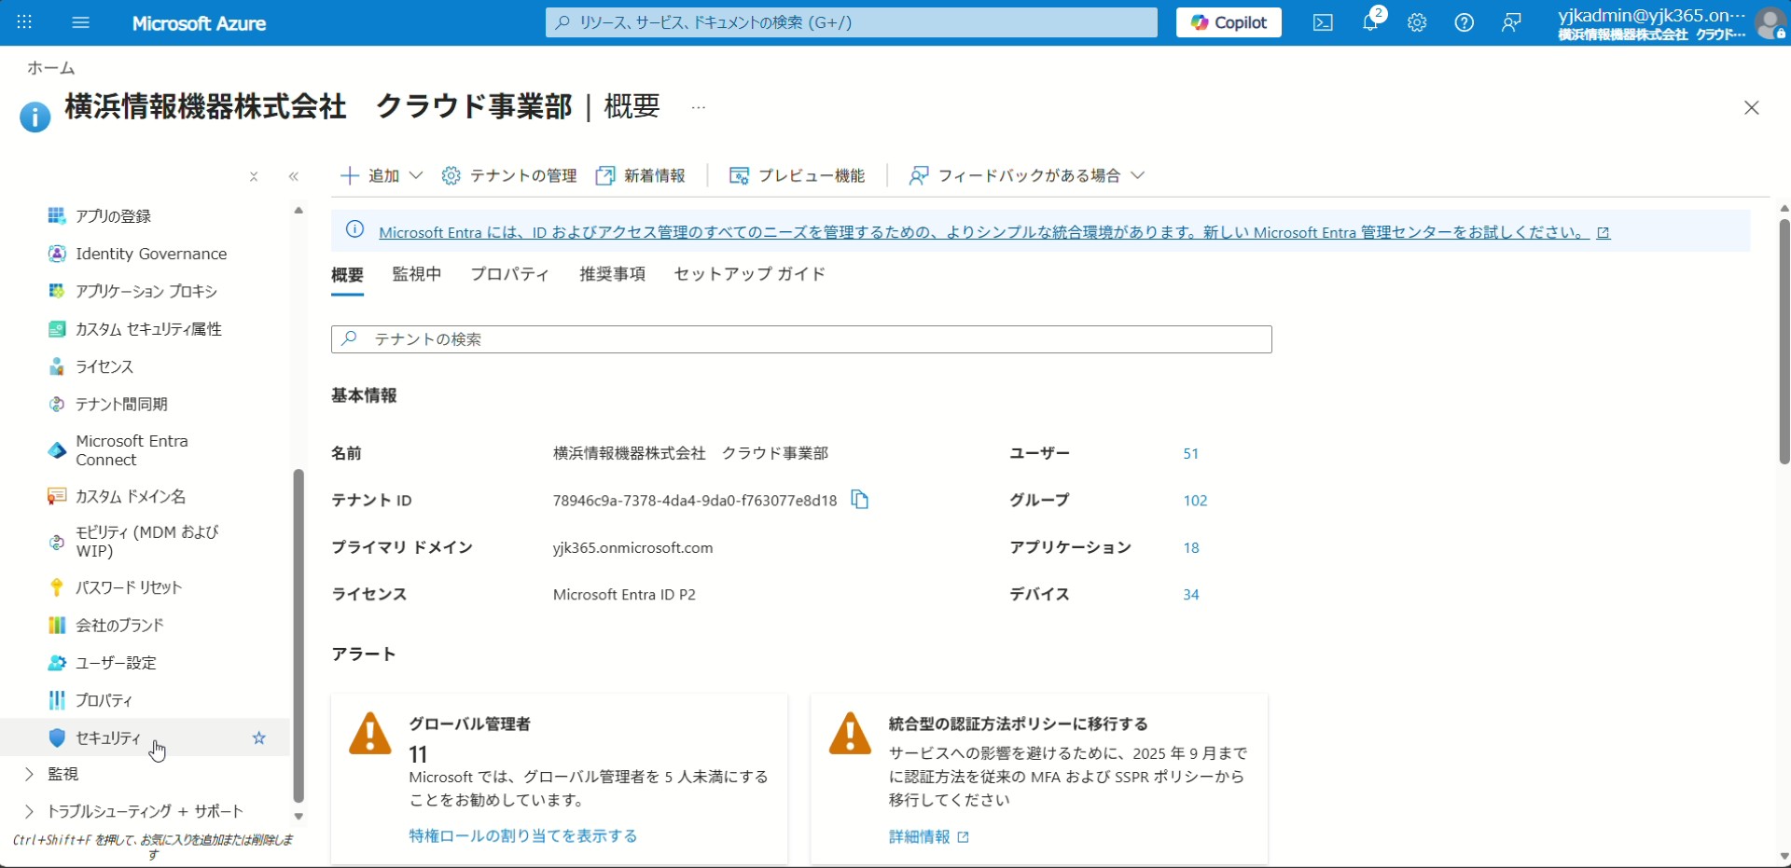Open the フィードバックがある場合 dropdown
Screen dimensions: 1791x868
pyautogui.click(x=1027, y=175)
